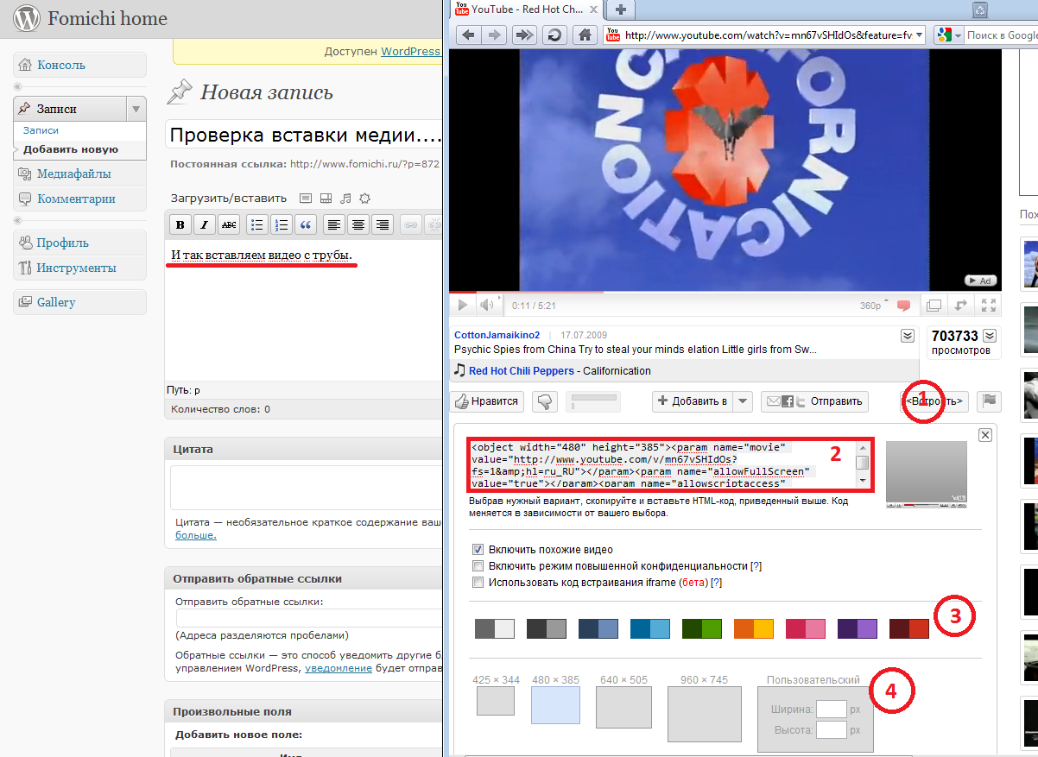Toggle video annotations speech bubble

point(903,306)
